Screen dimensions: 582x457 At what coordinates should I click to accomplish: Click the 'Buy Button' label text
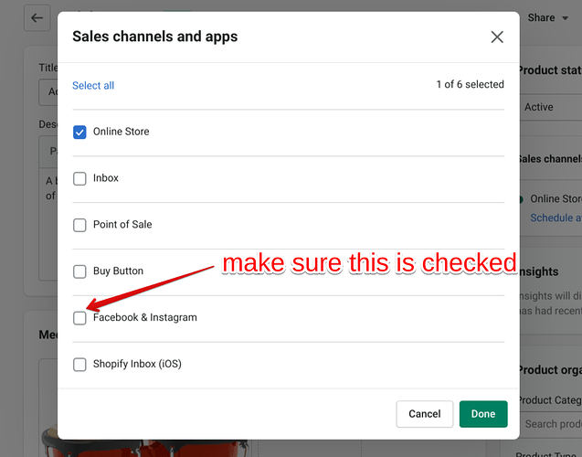(x=118, y=271)
